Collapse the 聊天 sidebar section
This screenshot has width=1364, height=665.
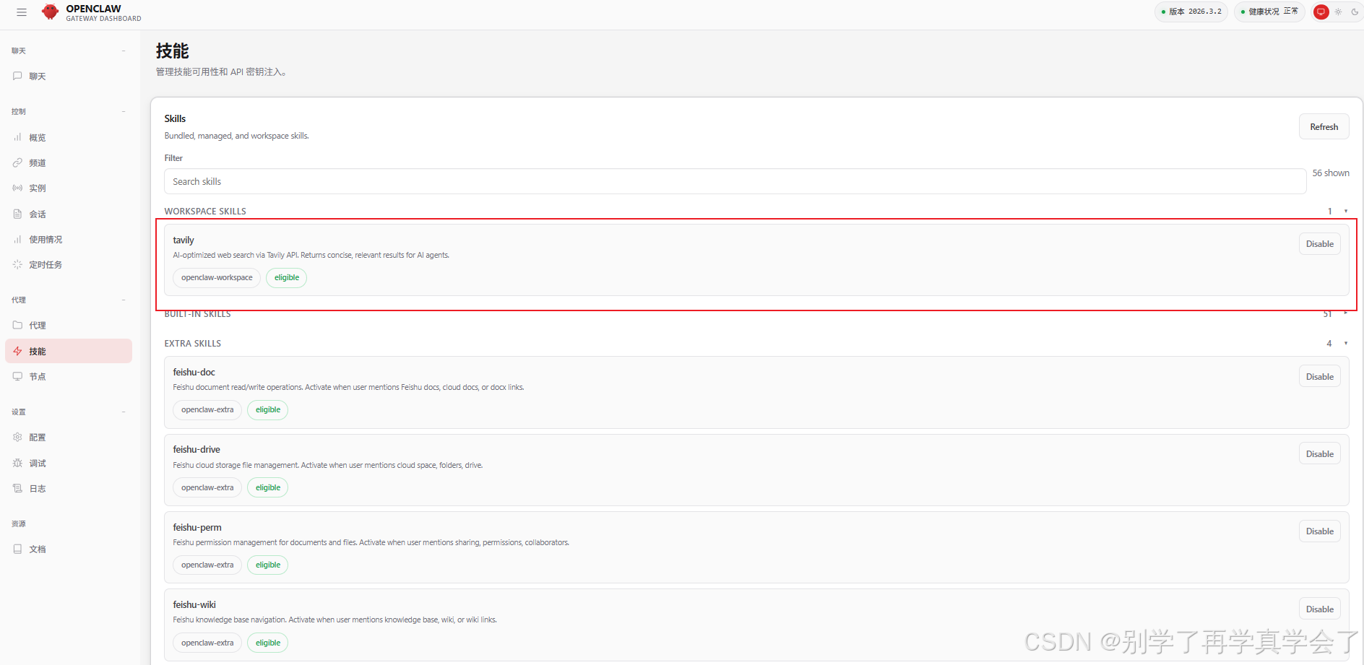[124, 51]
